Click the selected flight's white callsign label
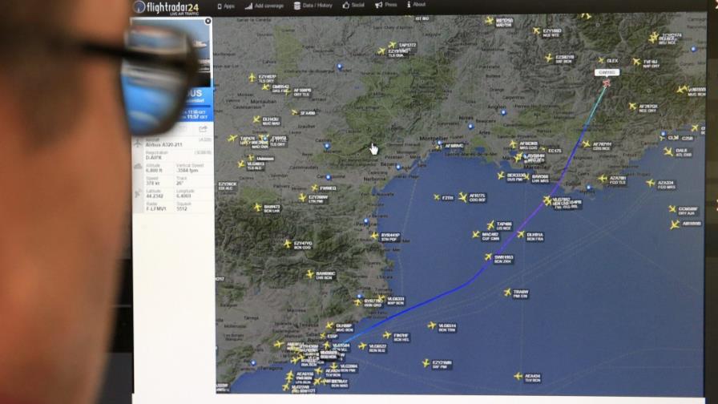Image resolution: width=718 pixels, height=404 pixels. [606, 72]
